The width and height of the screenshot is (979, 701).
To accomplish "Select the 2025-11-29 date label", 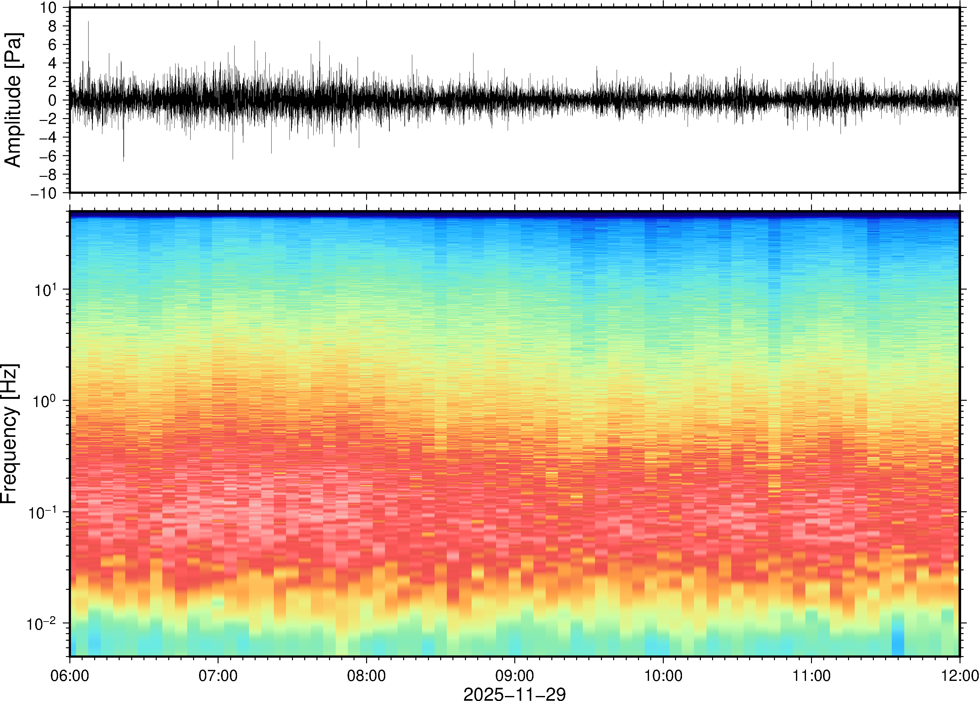I will point(514,694).
